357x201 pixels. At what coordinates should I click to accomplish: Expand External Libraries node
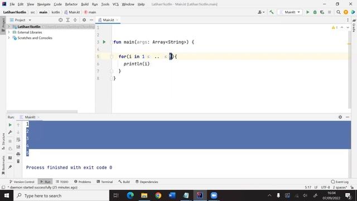point(9,32)
